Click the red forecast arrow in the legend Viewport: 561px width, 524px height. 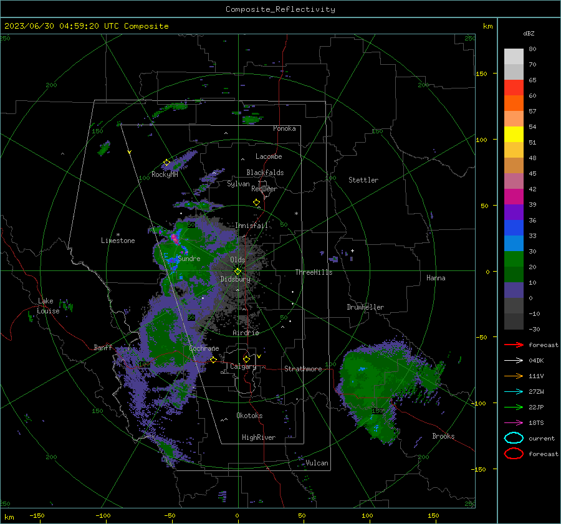[x=514, y=345]
